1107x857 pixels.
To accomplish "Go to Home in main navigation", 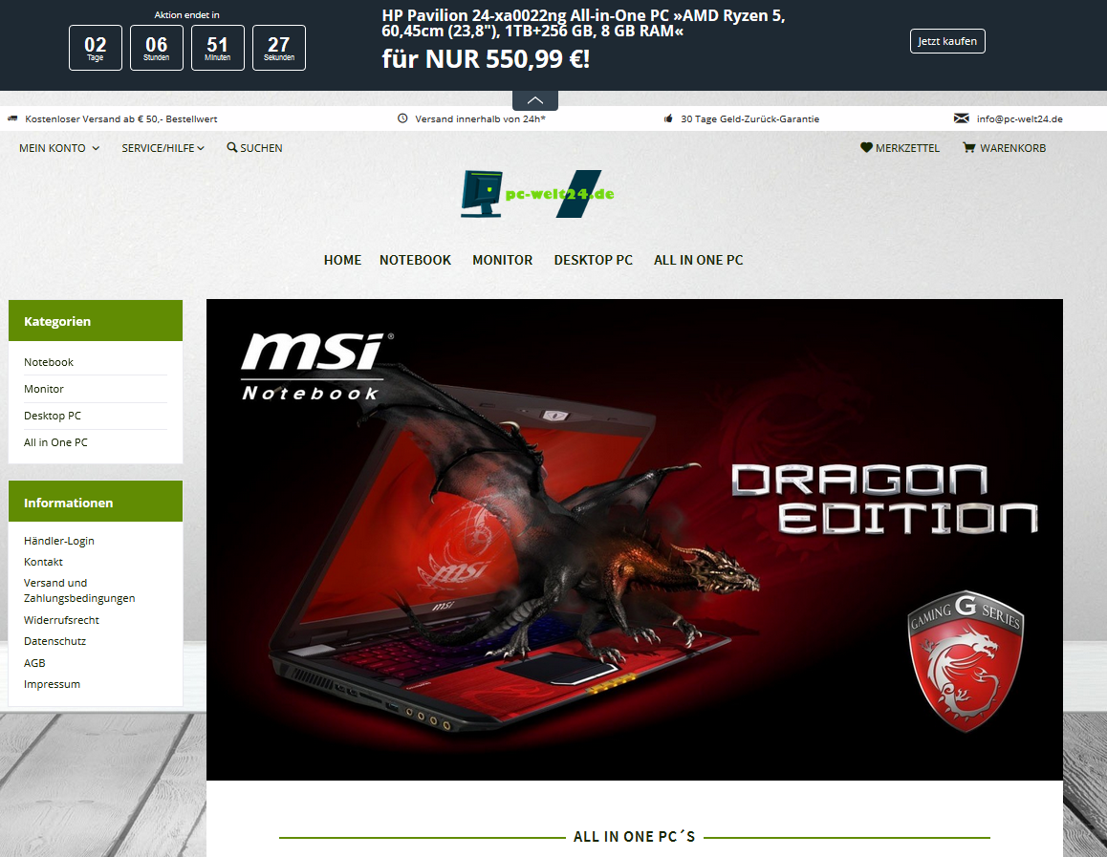I will (x=342, y=260).
